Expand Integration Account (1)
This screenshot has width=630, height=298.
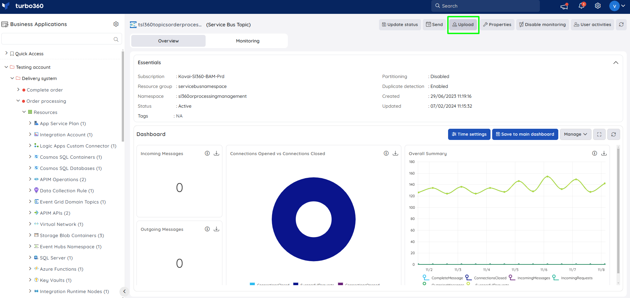coord(30,134)
